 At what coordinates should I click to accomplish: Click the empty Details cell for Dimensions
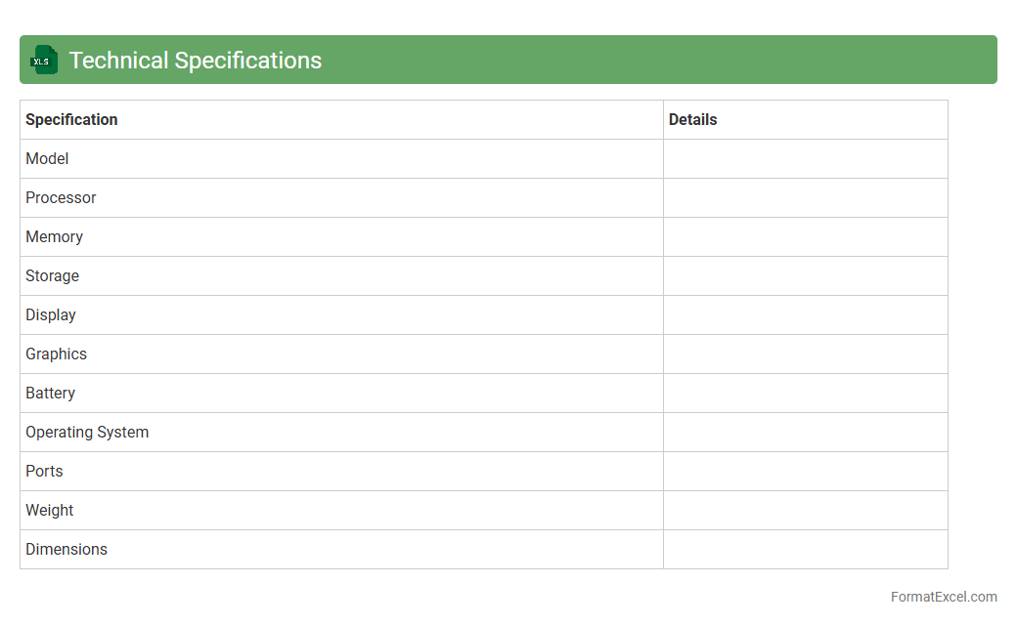pyautogui.click(x=805, y=549)
